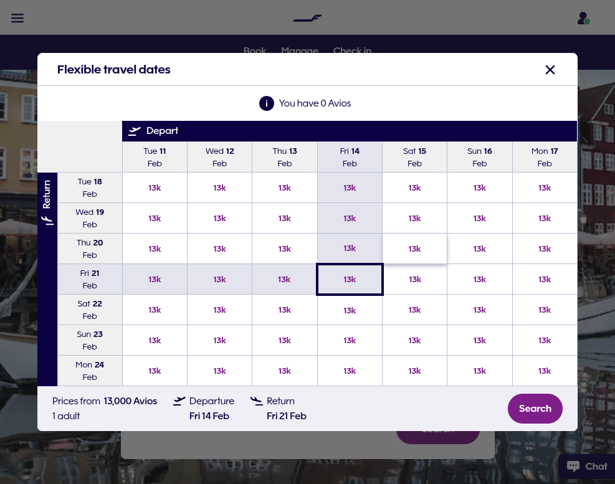
Task: Choose 13k for depart Wed 12, return Sun 23
Action: point(219,341)
